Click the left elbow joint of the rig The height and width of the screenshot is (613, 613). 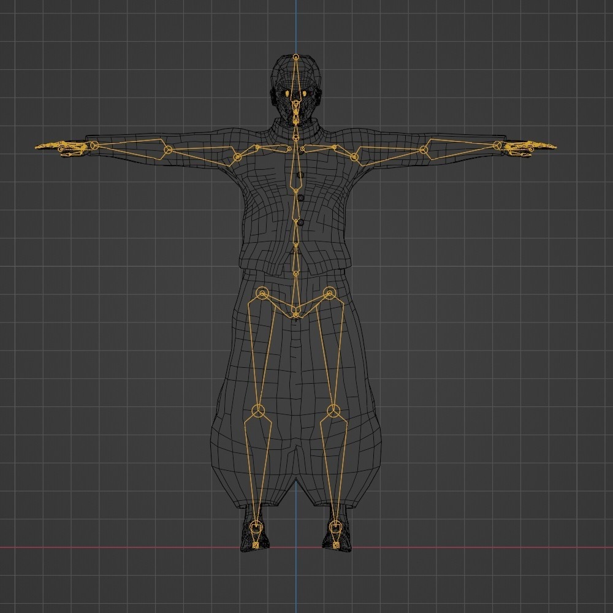[x=423, y=151]
